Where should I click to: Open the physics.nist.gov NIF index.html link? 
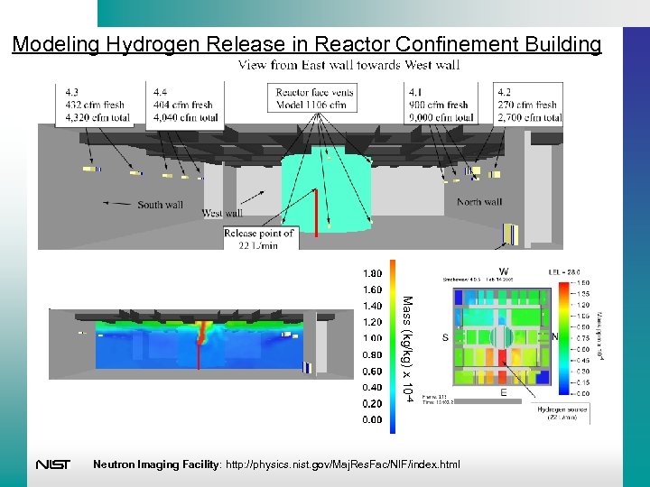(x=343, y=464)
